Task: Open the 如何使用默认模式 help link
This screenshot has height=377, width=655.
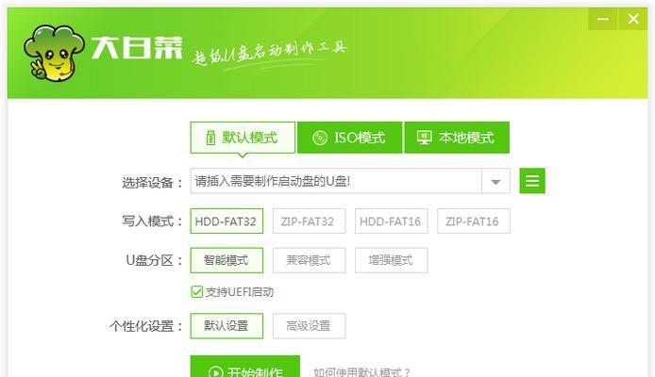Action: pyautogui.click(x=361, y=372)
